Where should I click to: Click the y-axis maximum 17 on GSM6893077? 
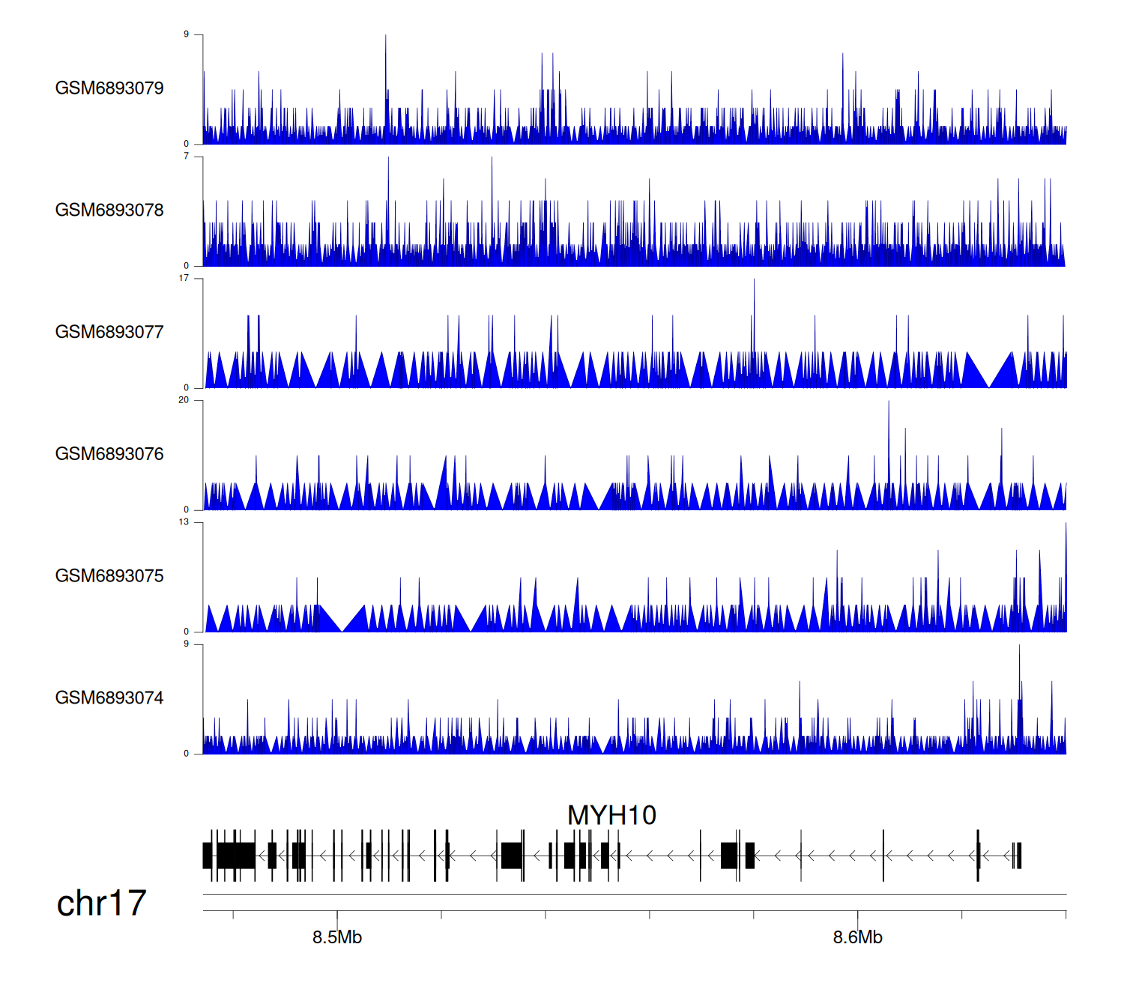coord(184,278)
